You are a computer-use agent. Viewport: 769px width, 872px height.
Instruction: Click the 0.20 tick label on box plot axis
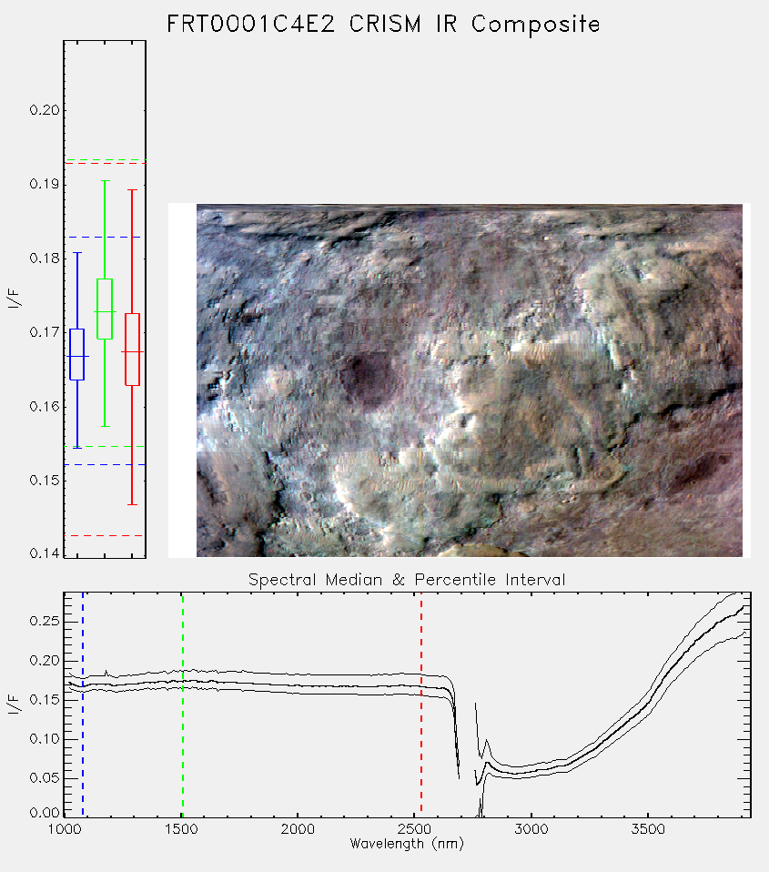(45, 110)
